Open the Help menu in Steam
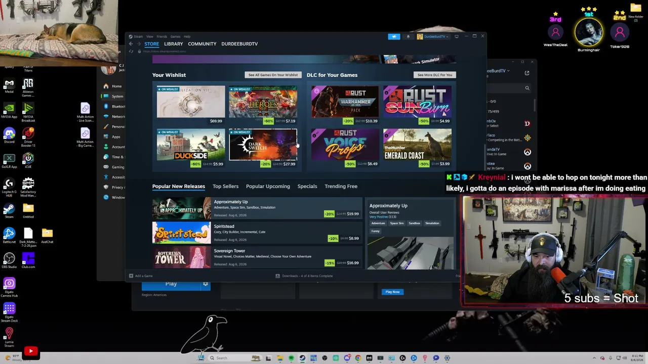648x364 pixels. click(x=187, y=36)
